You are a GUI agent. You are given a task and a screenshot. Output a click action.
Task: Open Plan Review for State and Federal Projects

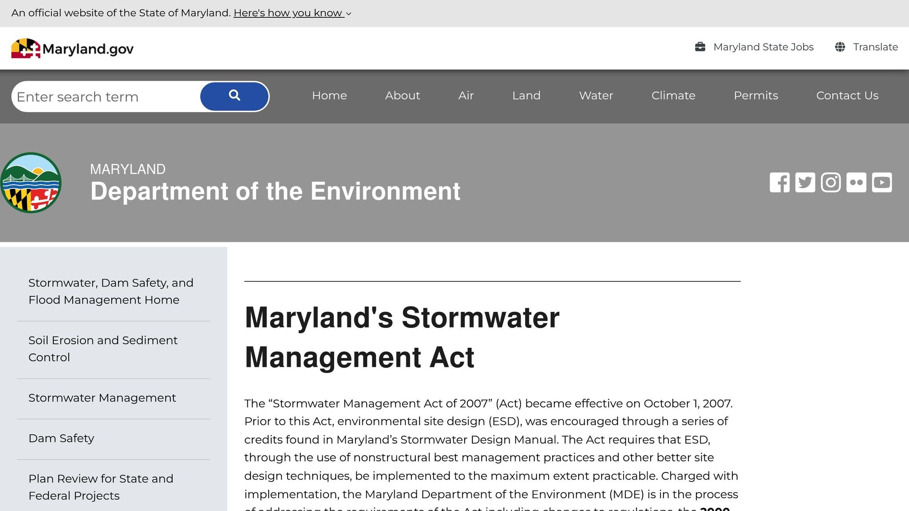101,487
